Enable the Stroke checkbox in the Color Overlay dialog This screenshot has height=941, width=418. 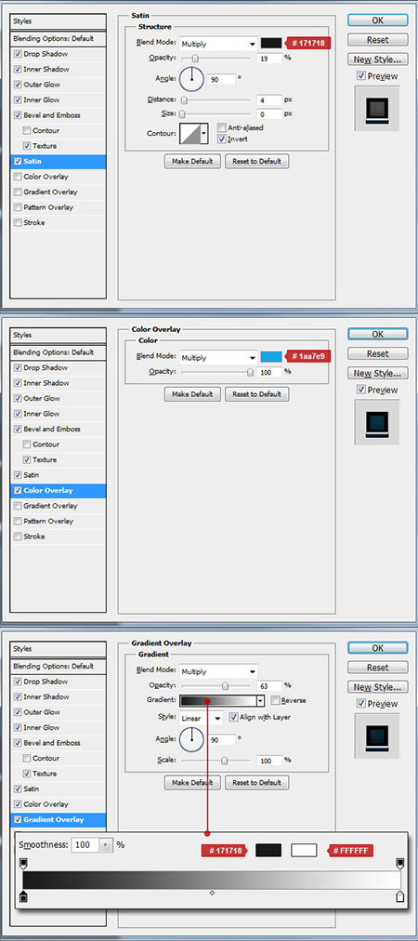(18, 537)
